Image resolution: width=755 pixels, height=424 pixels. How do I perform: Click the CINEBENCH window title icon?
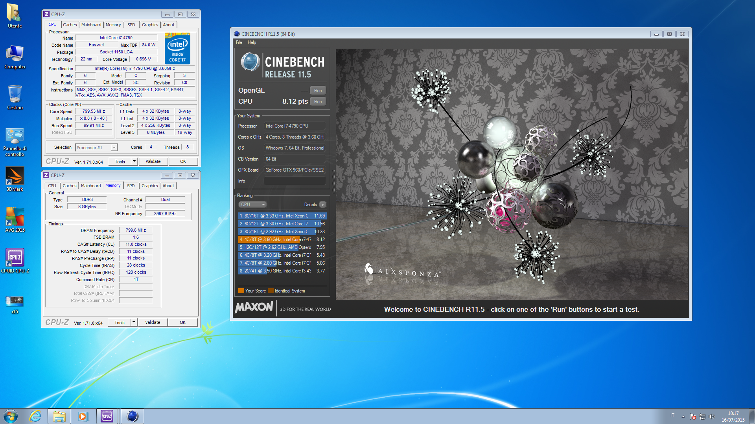[237, 34]
